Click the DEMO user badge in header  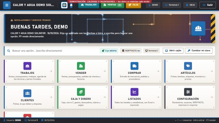[x=153, y=5]
